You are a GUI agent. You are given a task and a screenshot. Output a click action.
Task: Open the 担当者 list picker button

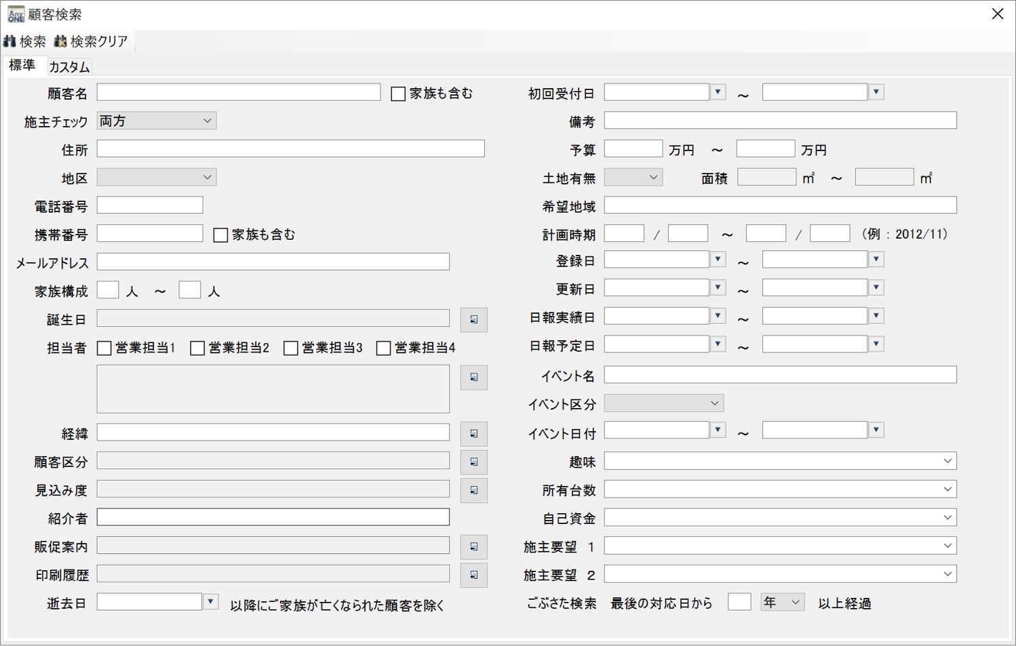pos(473,377)
